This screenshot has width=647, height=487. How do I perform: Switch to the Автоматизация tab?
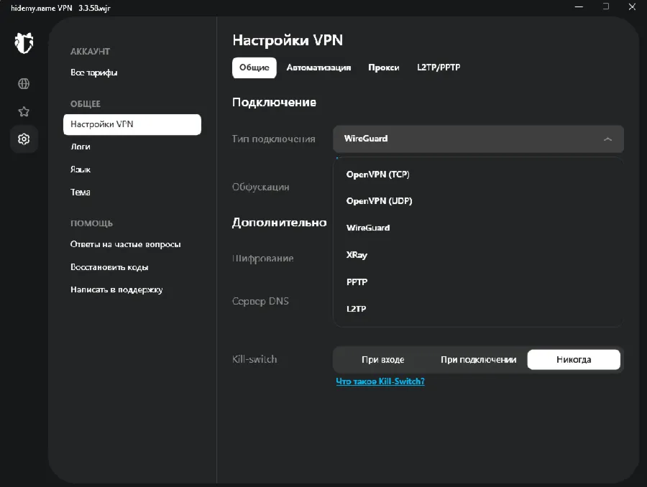(x=318, y=68)
